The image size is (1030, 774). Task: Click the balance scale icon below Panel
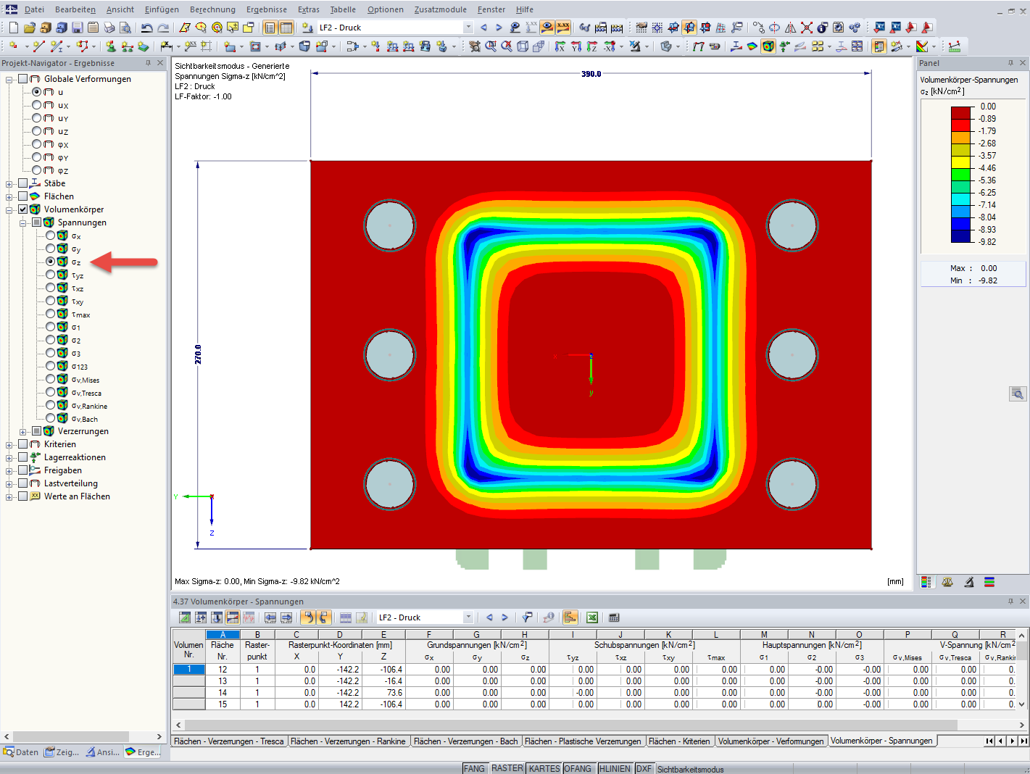(947, 582)
